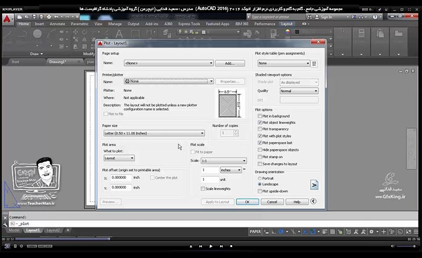Open the plot Scale 1:1 dropdown

(x=224, y=161)
